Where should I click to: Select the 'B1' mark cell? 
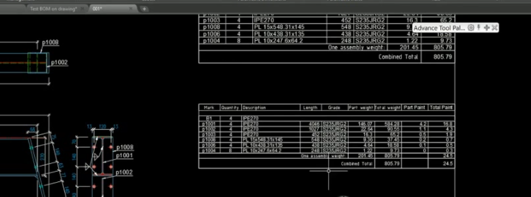(x=209, y=119)
